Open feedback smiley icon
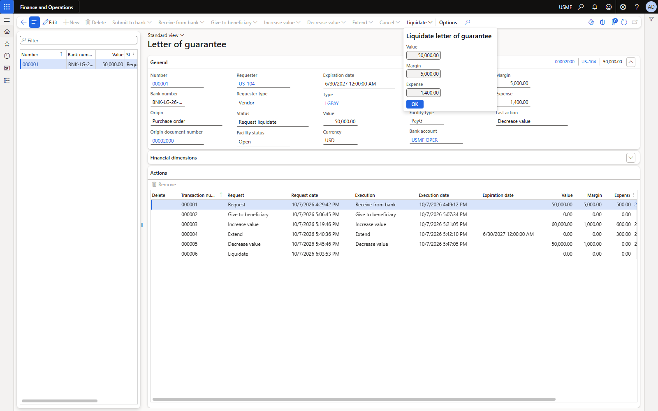This screenshot has height=411, width=658. coord(609,7)
